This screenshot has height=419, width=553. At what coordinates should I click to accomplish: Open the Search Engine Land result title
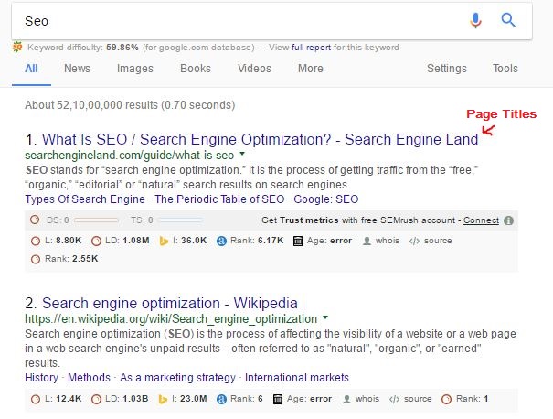[x=260, y=139]
